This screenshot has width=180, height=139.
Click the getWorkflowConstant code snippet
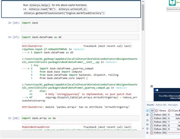[x=64, y=13]
